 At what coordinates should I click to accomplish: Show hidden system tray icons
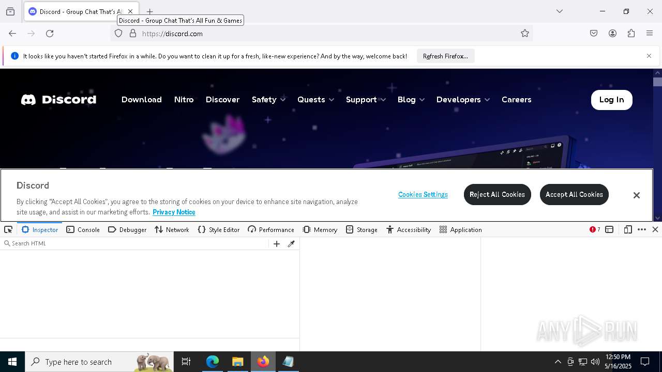(x=558, y=362)
